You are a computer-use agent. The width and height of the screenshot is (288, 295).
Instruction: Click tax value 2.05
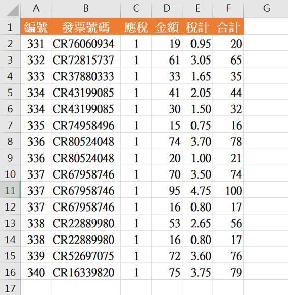pyautogui.click(x=198, y=92)
